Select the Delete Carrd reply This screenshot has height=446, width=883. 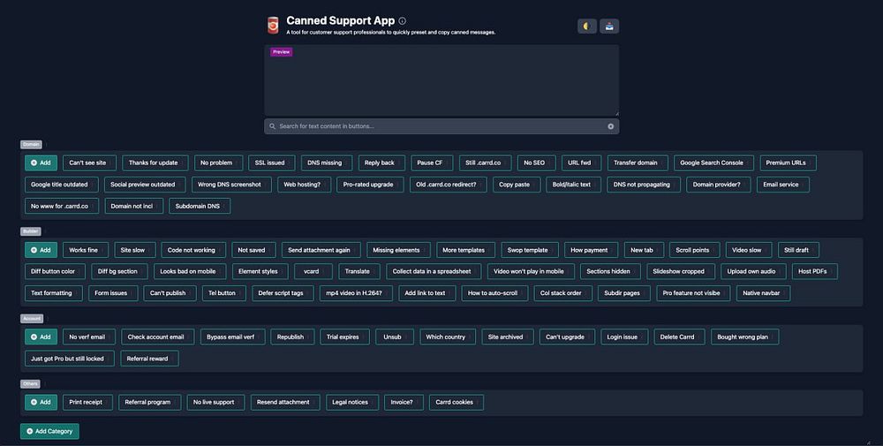click(x=679, y=336)
